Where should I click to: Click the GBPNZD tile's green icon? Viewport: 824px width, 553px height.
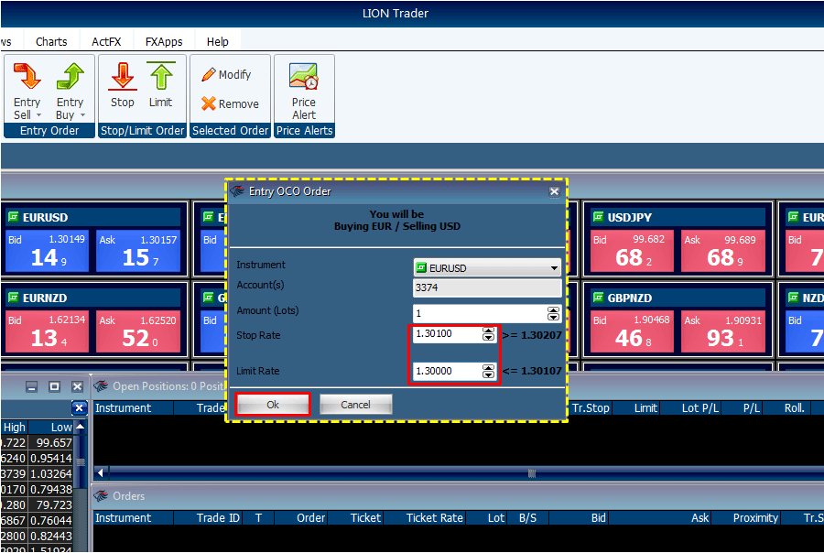pos(598,298)
